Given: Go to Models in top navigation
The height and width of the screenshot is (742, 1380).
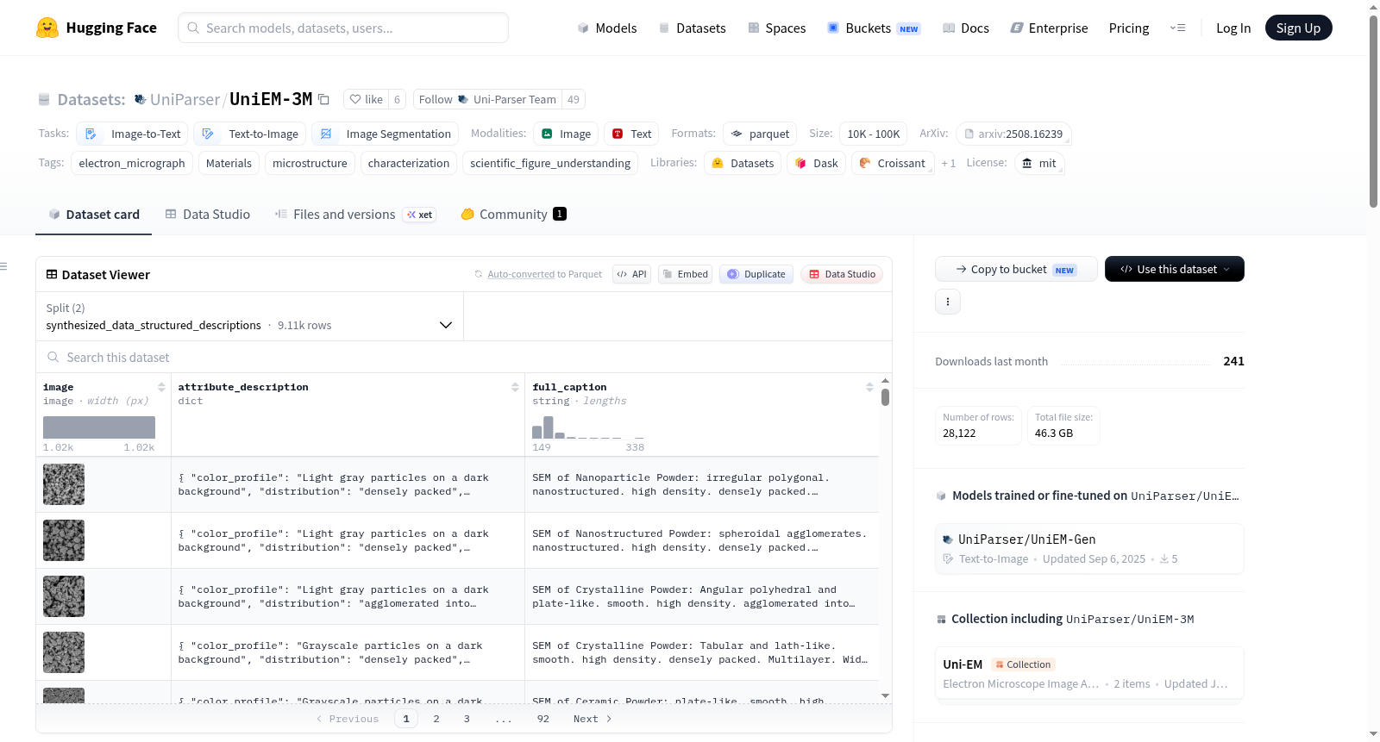Looking at the screenshot, I should tap(607, 28).
